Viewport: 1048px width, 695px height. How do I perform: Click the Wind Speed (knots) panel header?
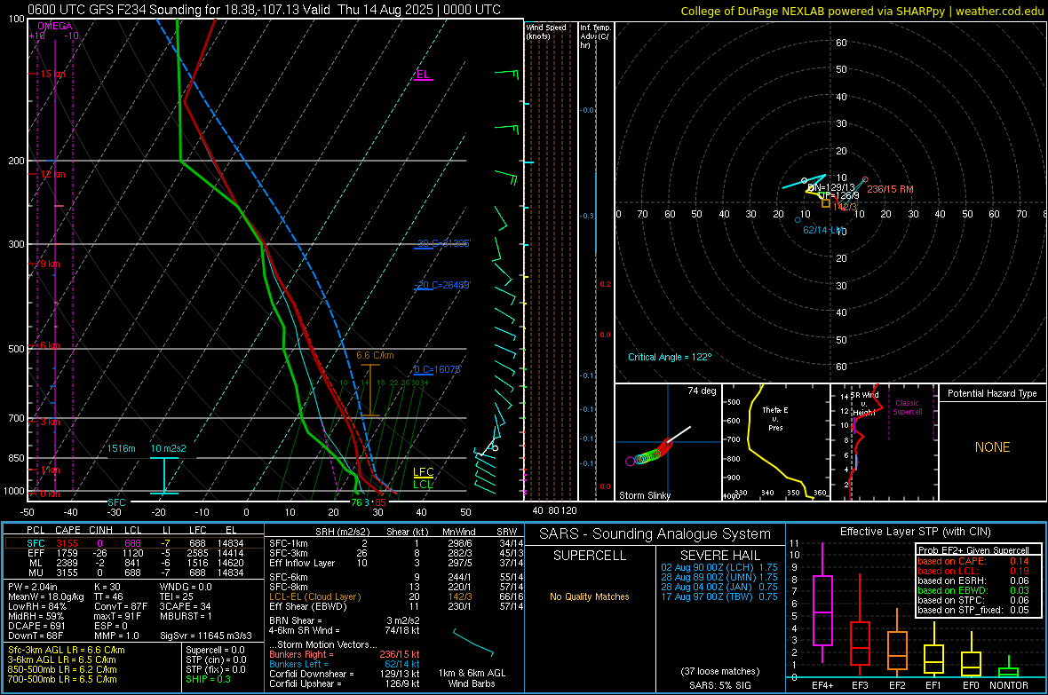546,31
